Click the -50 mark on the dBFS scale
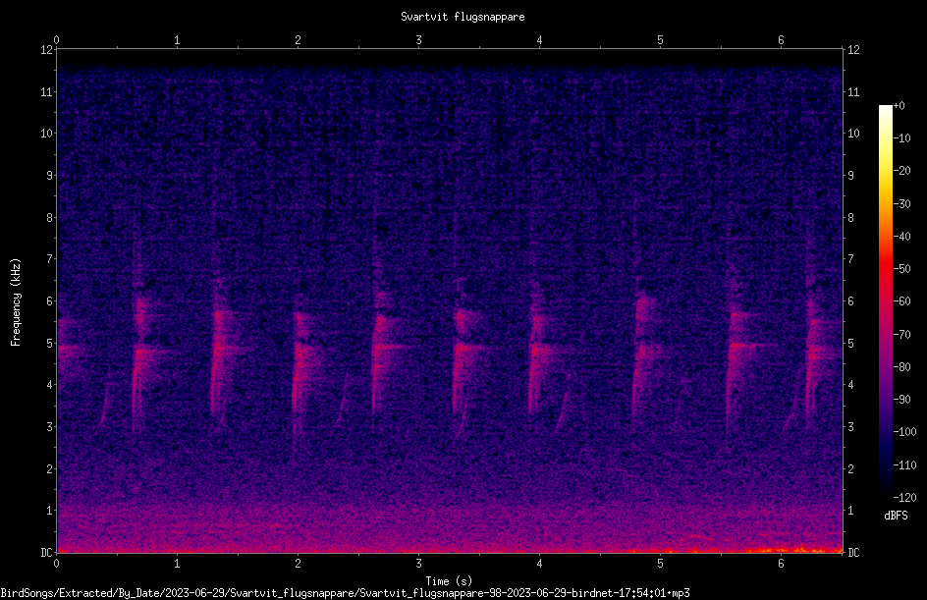This screenshot has height=600, width=927. (902, 268)
